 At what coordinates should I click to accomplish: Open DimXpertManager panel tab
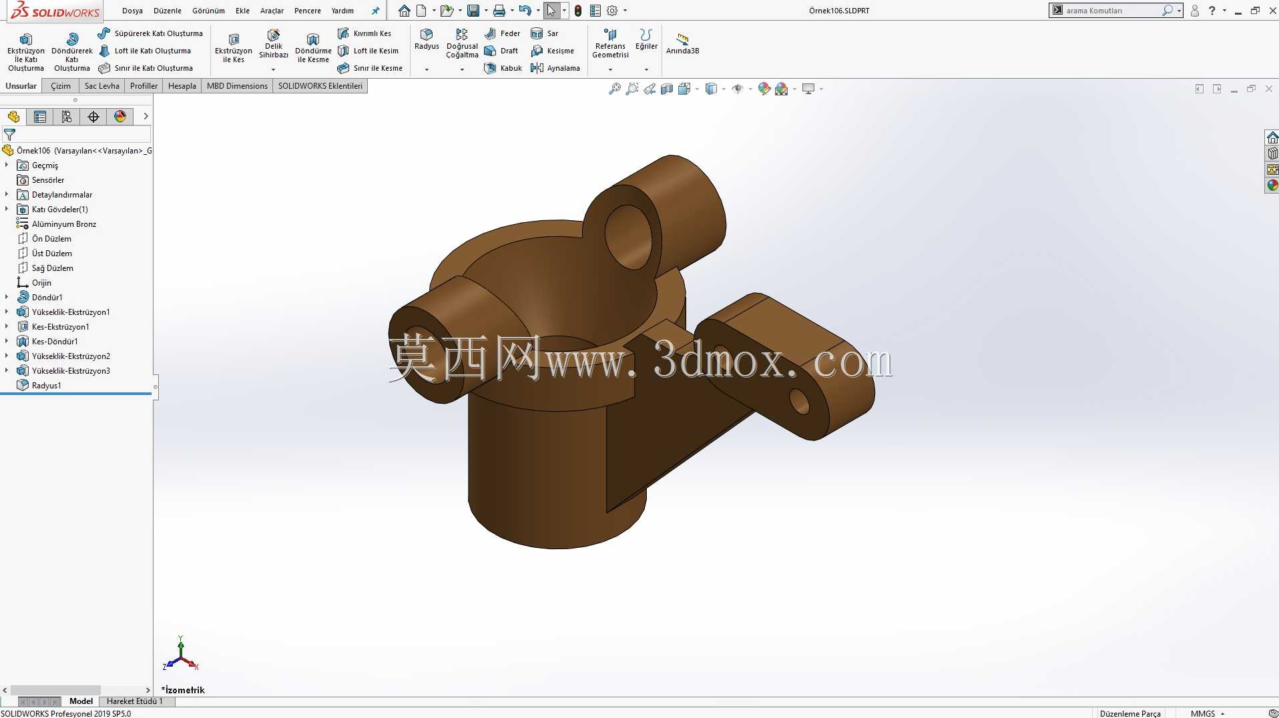coord(93,117)
